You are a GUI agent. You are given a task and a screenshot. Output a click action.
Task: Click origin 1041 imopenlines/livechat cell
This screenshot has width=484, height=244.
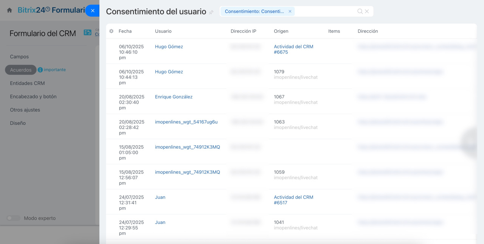click(296, 225)
